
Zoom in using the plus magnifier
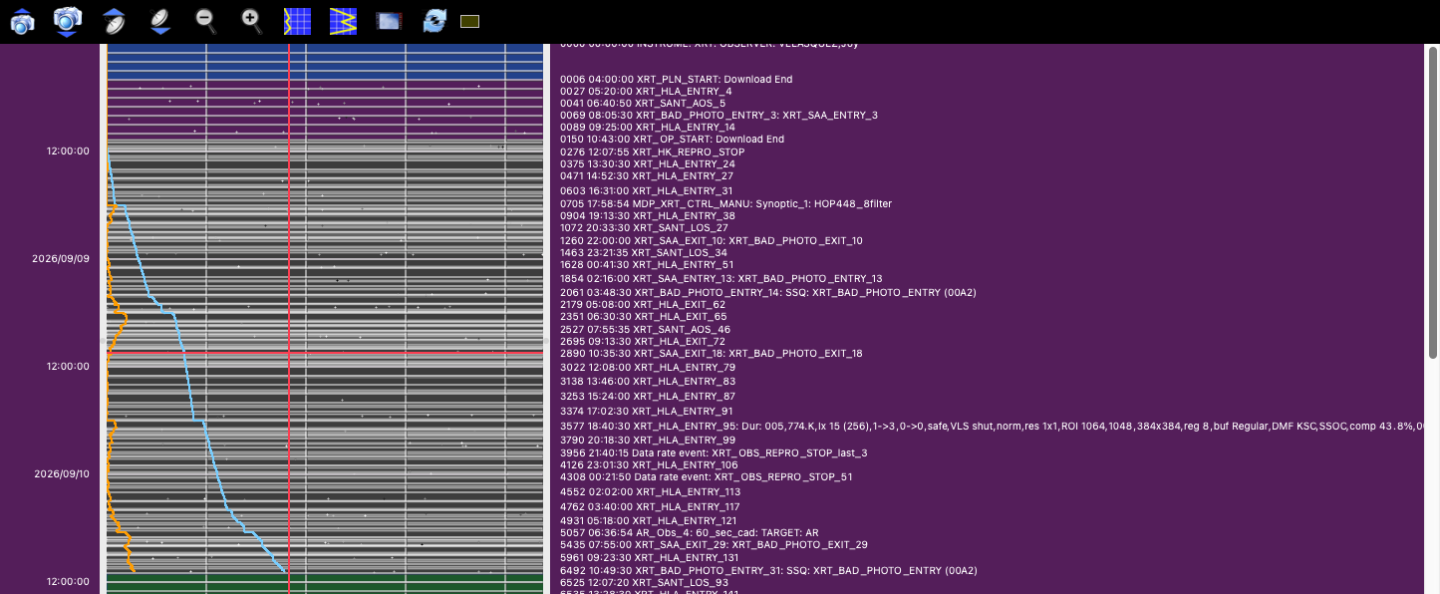click(252, 21)
